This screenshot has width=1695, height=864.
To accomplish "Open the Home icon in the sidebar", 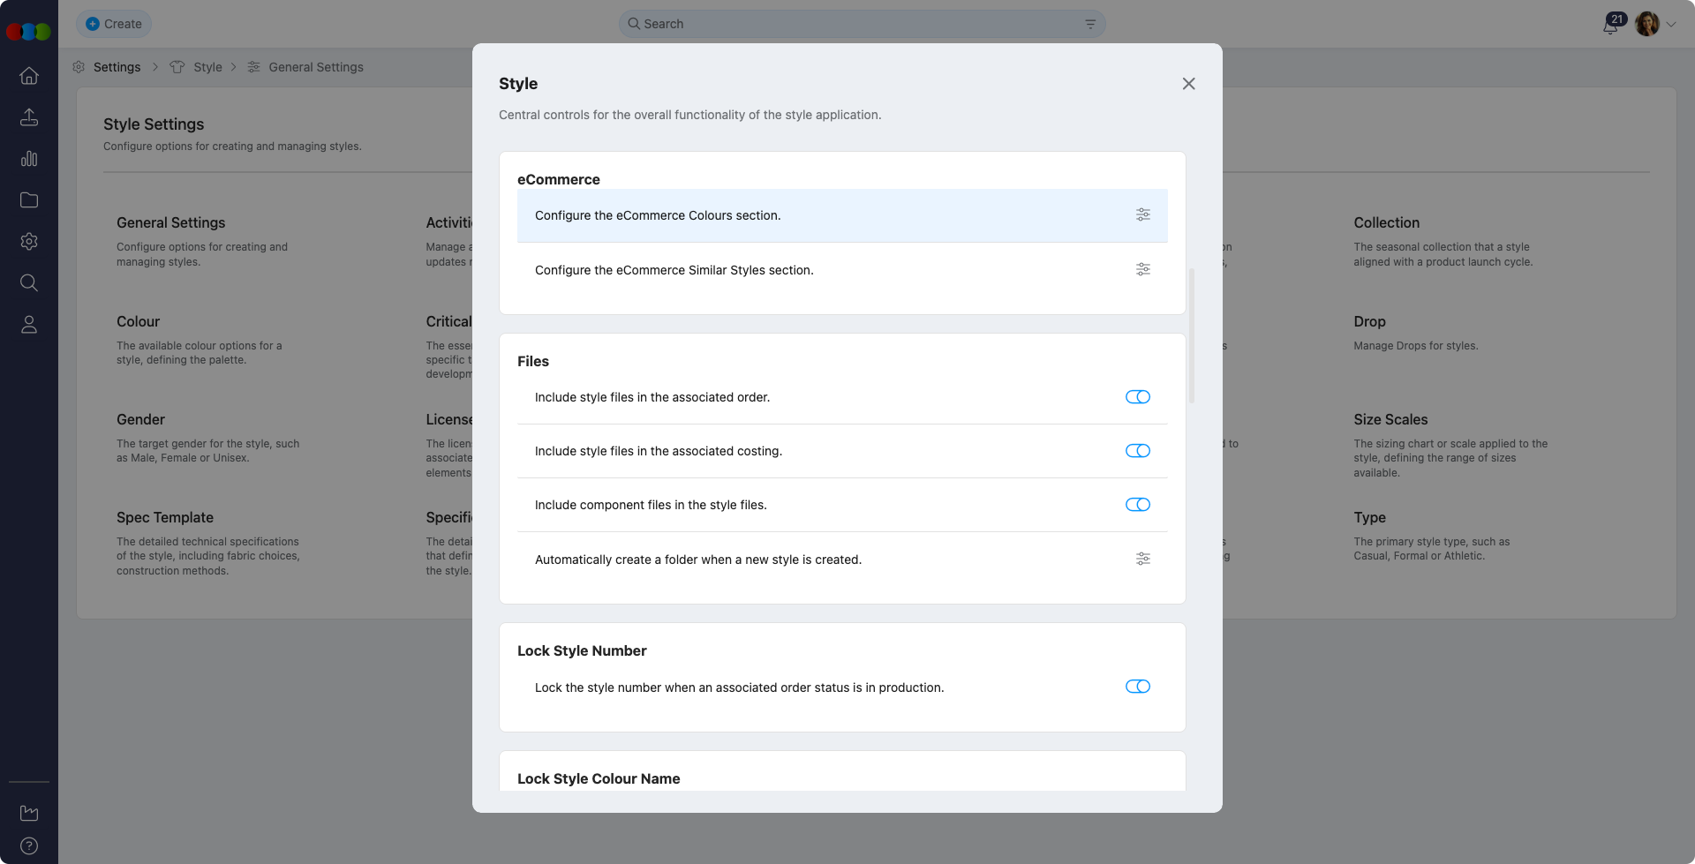I will [29, 76].
